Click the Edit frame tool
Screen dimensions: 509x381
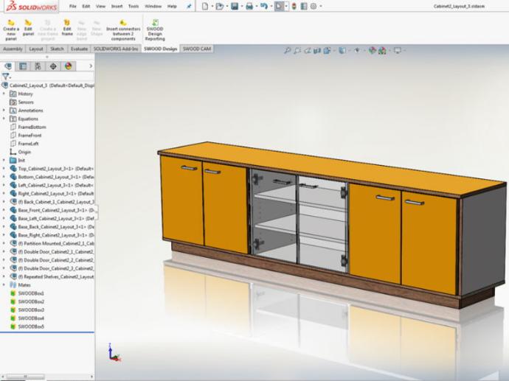pyautogui.click(x=67, y=29)
